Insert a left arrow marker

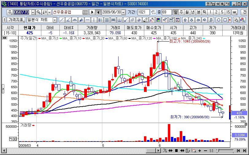tap(198, 20)
